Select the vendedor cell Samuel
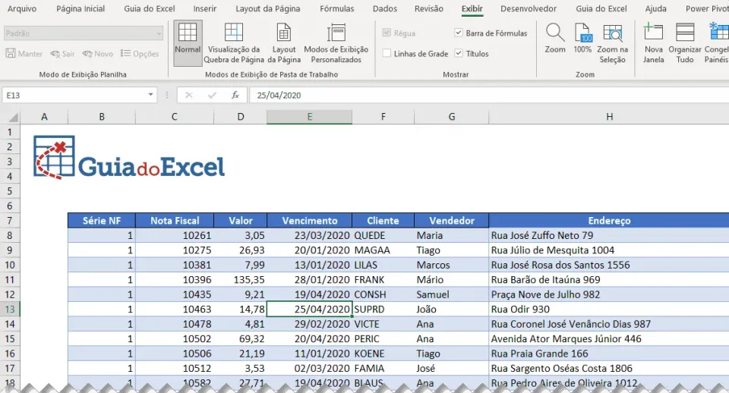The width and height of the screenshot is (729, 393). 451,294
